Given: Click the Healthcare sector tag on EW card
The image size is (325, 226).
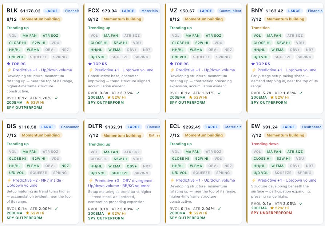Looking at the screenshot, I should click(x=312, y=127).
